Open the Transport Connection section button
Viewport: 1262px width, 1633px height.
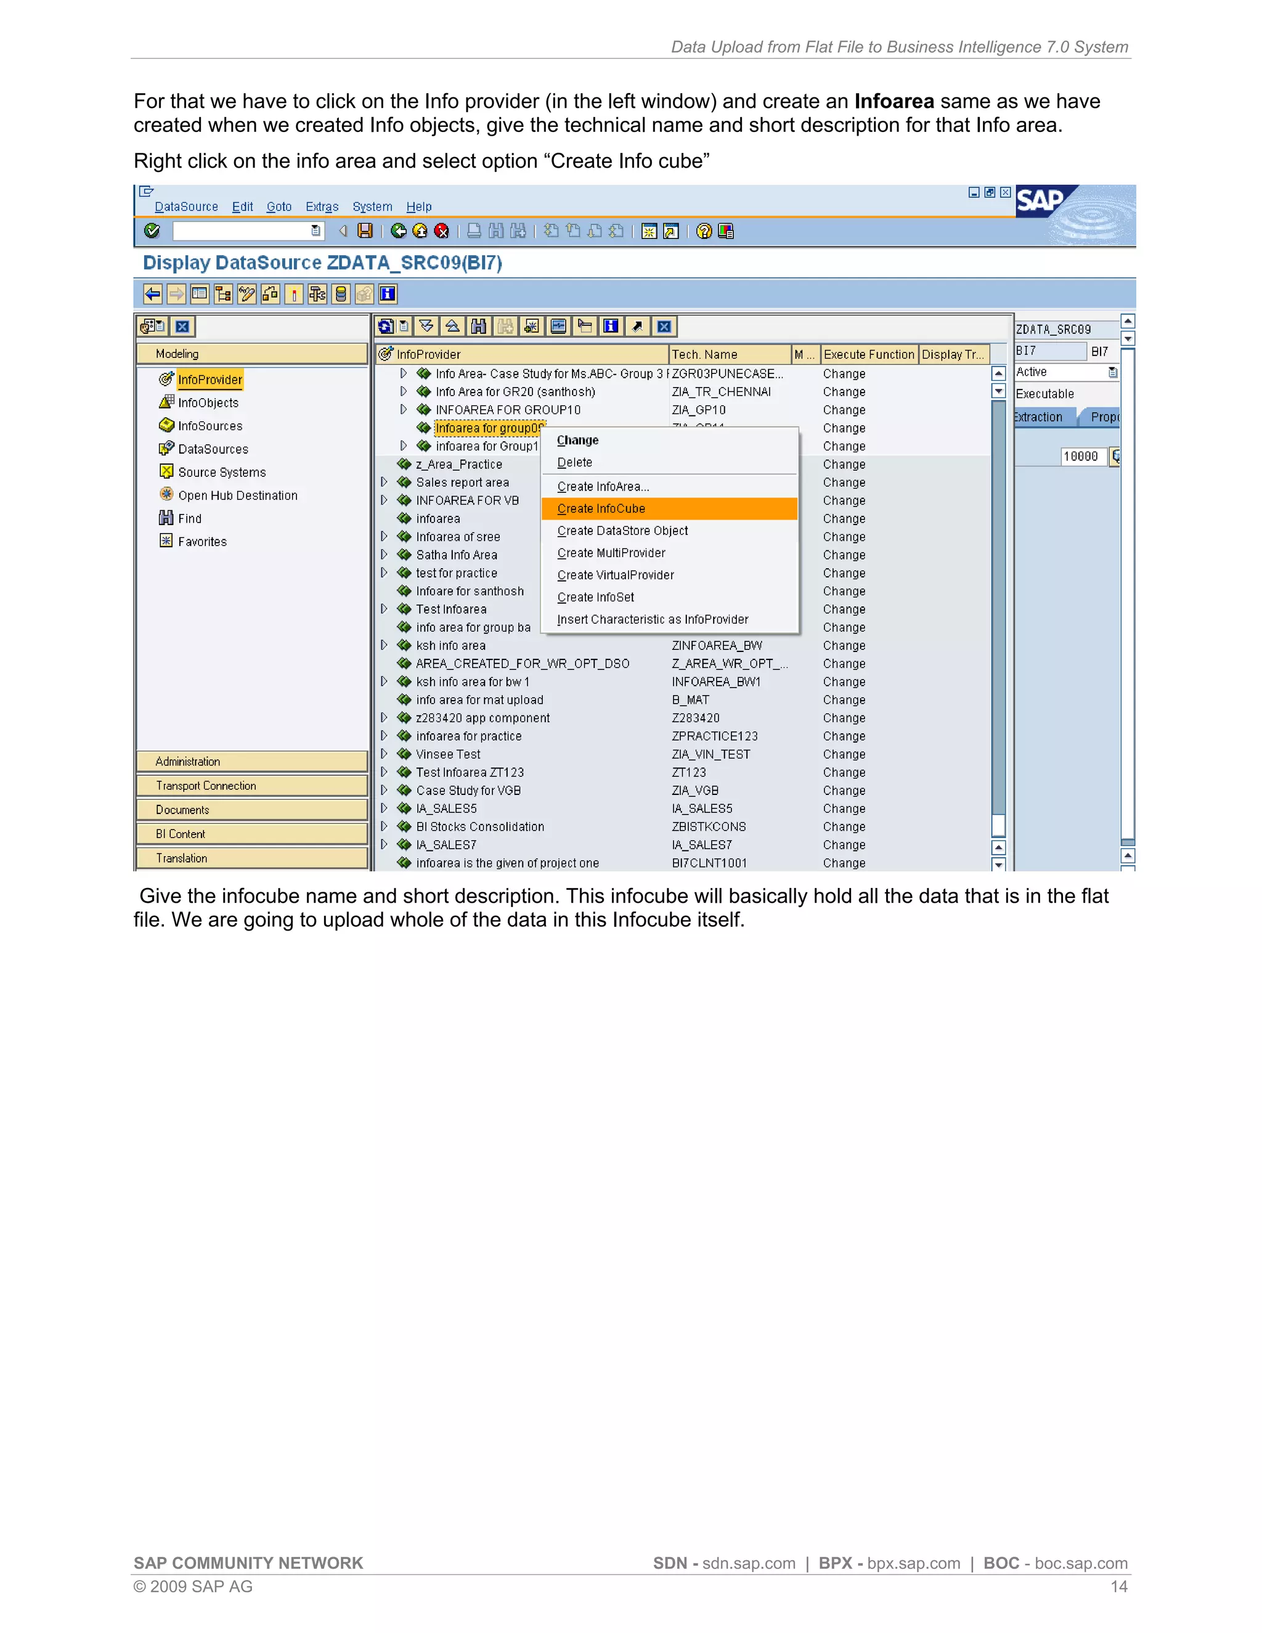point(252,786)
